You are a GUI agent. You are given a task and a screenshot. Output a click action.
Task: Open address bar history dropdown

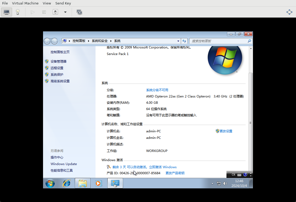point(178,41)
